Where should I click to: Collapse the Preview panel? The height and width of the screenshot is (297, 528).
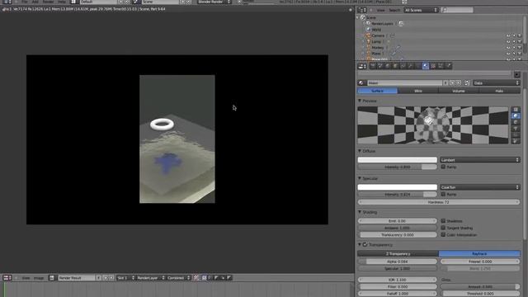tap(360, 101)
